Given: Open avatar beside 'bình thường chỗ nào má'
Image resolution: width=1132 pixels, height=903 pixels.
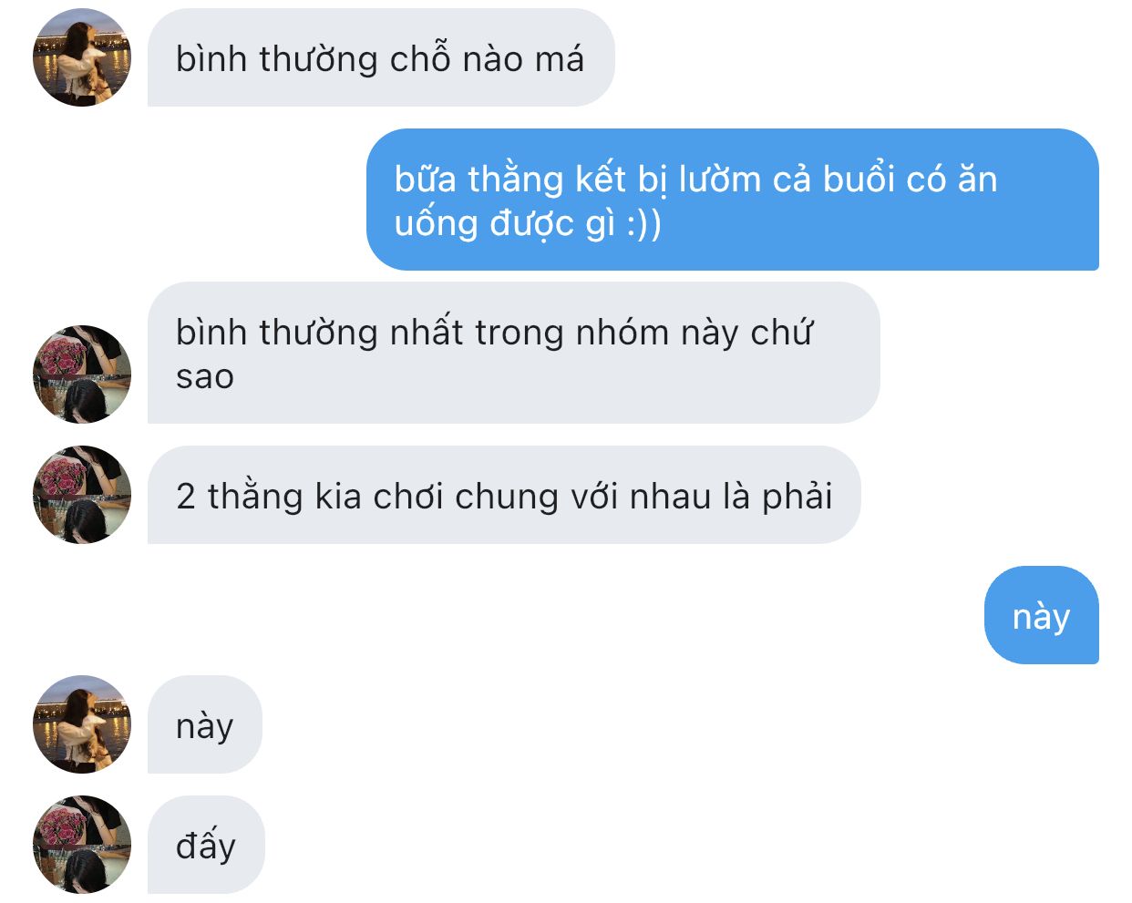Looking at the screenshot, I should [x=82, y=57].
